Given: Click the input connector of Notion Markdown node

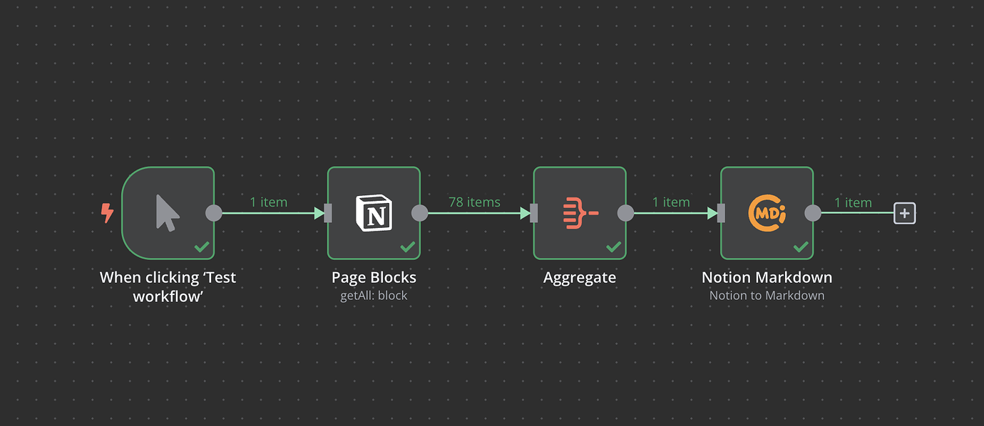Looking at the screenshot, I should 720,212.
